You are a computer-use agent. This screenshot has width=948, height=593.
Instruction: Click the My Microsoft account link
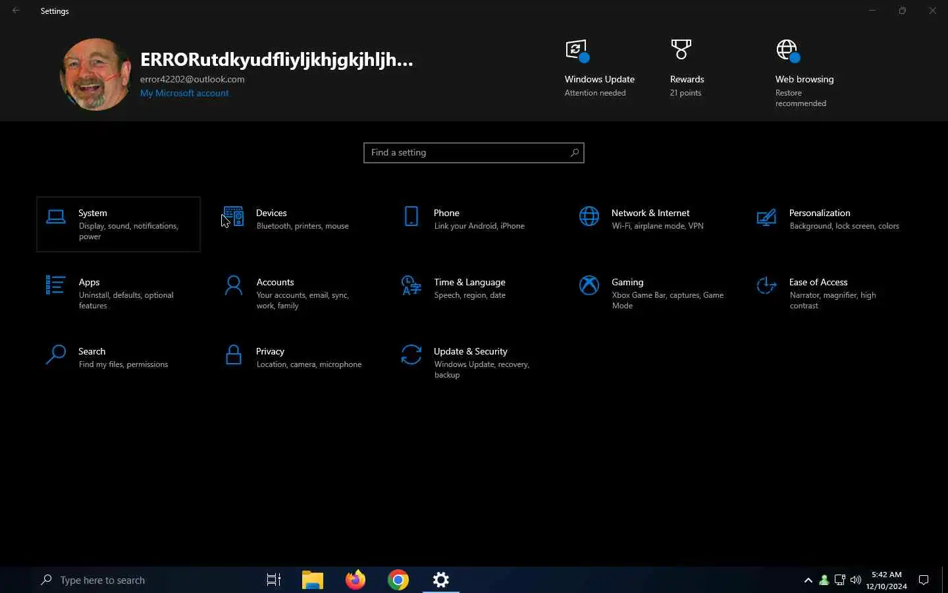pyautogui.click(x=184, y=93)
